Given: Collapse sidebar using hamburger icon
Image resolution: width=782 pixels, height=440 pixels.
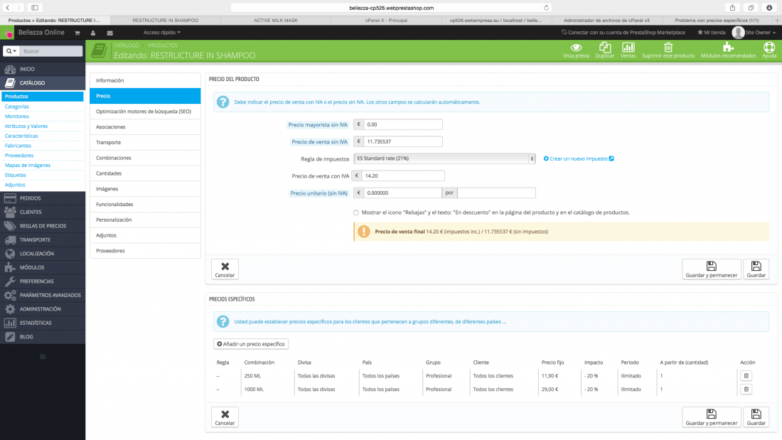Looking at the screenshot, I should point(43,357).
